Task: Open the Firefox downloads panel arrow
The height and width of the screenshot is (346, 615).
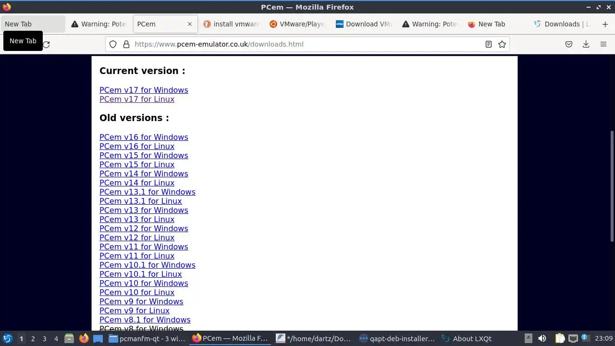Action: (x=586, y=44)
